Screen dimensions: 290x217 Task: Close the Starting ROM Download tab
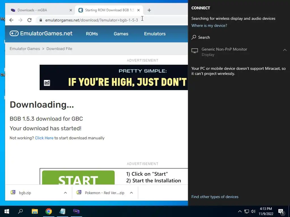point(138,10)
